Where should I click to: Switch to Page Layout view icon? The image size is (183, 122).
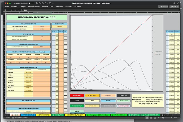pos(151,118)
